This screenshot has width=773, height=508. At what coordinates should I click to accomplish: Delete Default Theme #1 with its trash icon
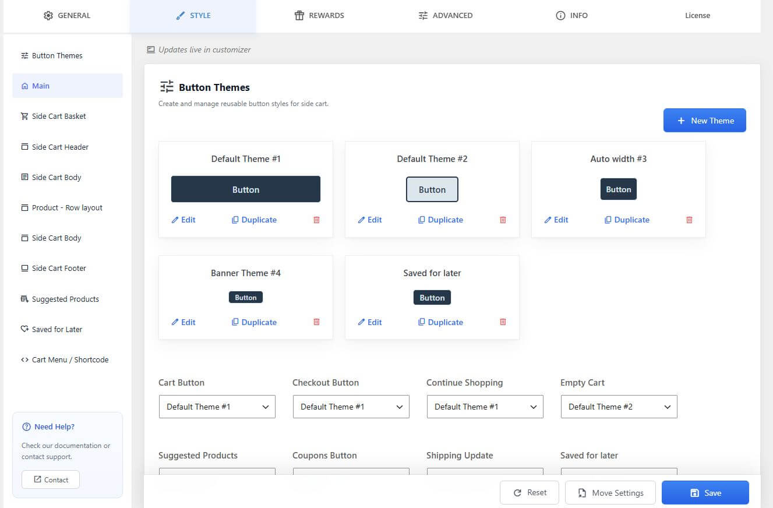316,220
